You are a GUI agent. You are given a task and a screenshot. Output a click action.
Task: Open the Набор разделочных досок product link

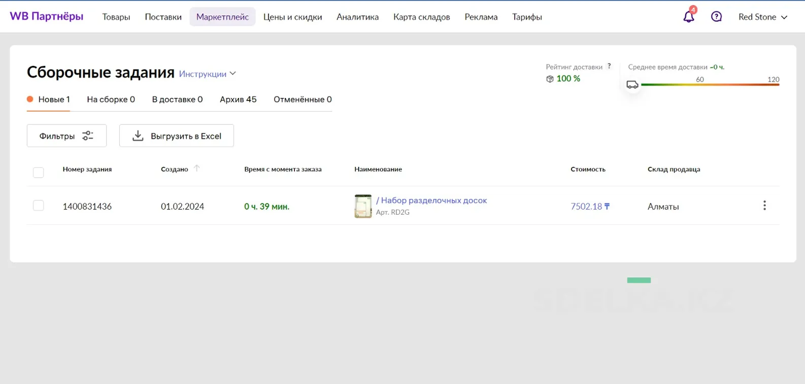(x=431, y=200)
